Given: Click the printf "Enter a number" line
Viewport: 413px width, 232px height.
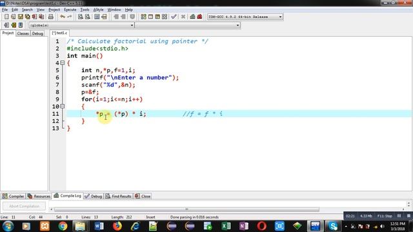Looking at the screenshot, I should [x=130, y=77].
